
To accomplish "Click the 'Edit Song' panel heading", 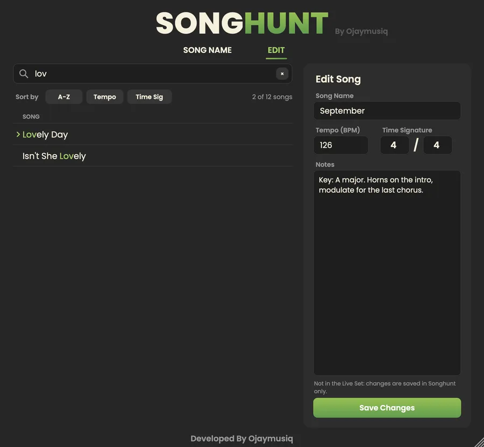I will 338,79.
